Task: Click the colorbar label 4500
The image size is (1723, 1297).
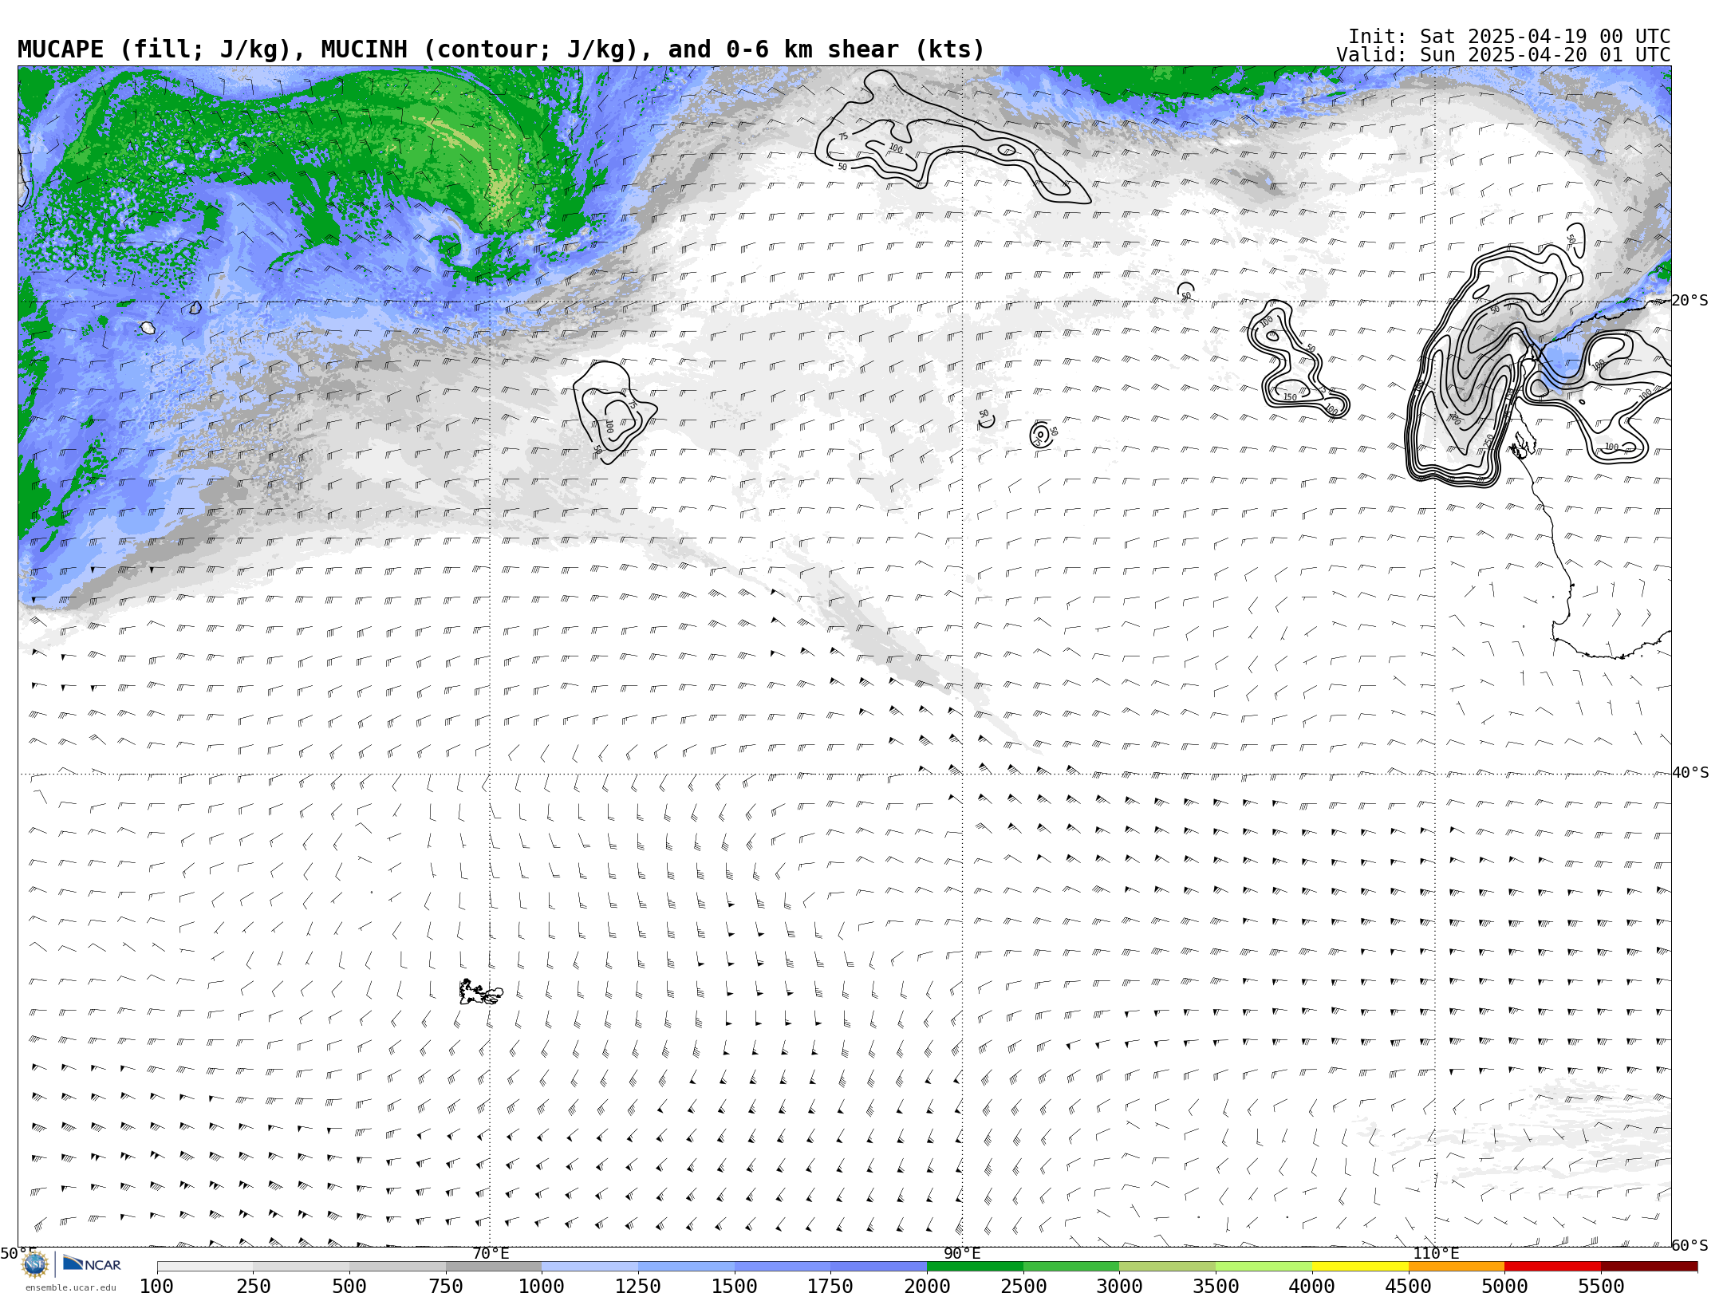Action: [x=1409, y=1287]
